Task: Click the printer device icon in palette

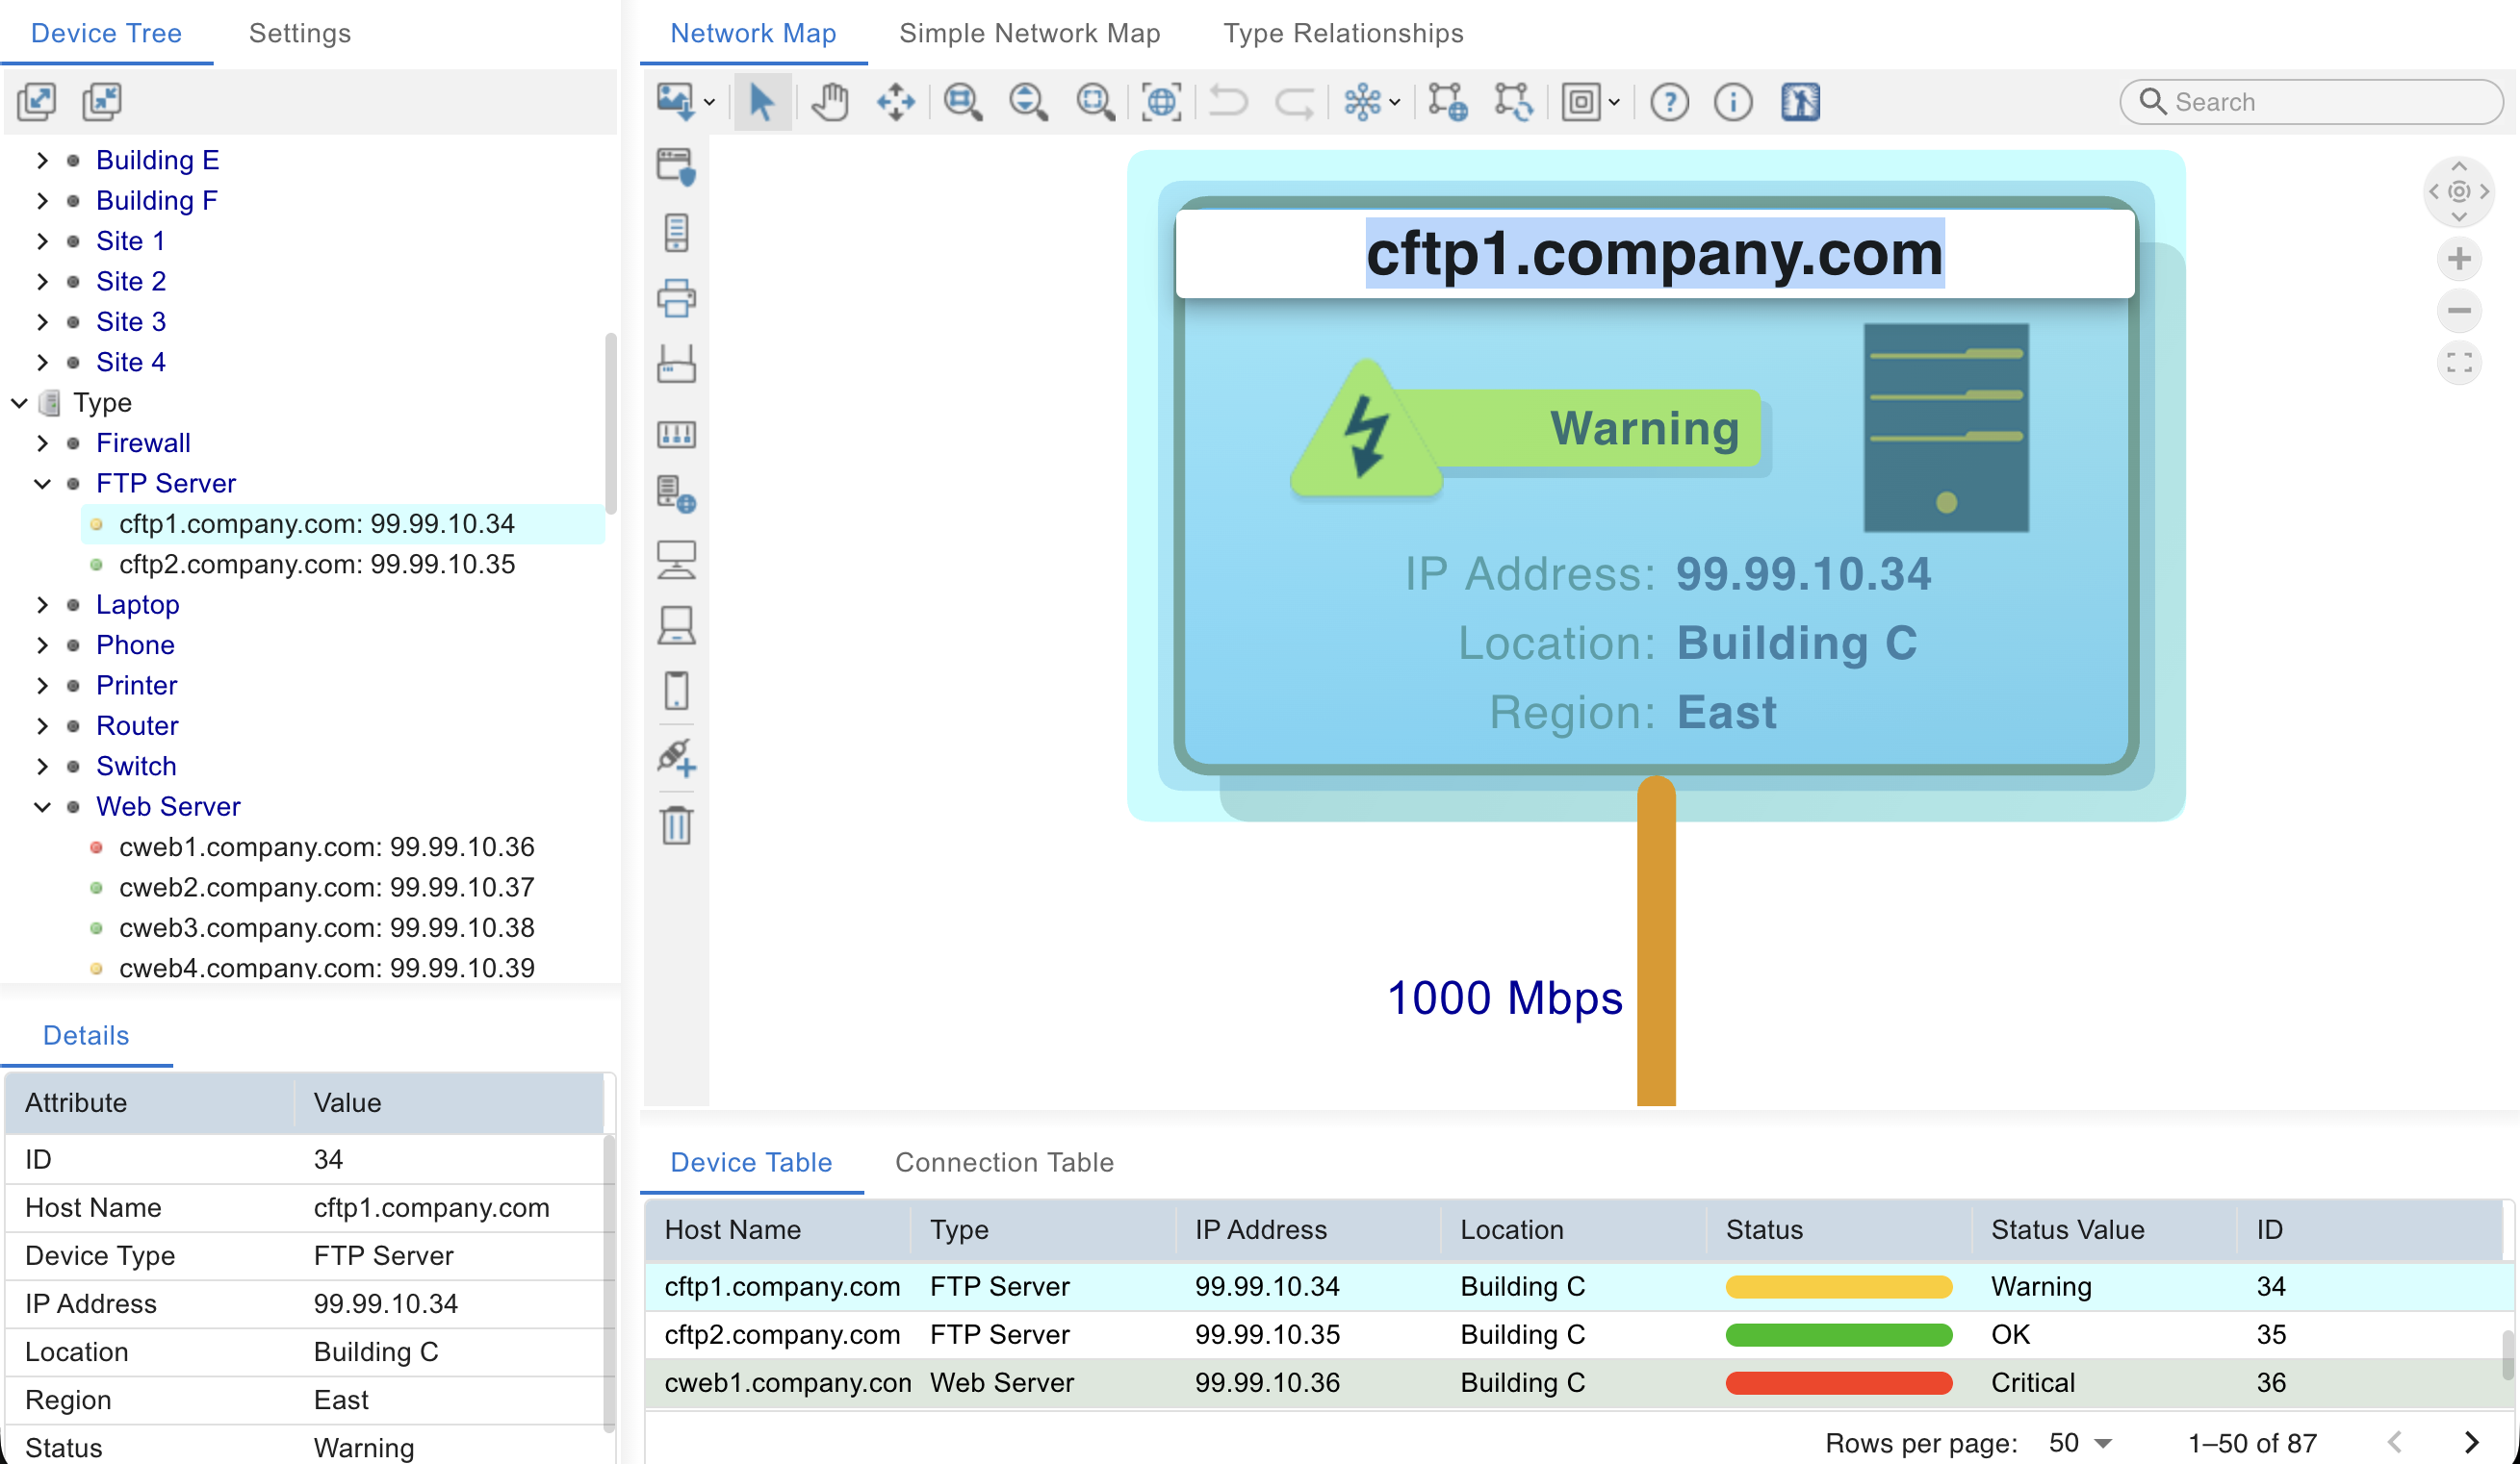Action: click(676, 298)
